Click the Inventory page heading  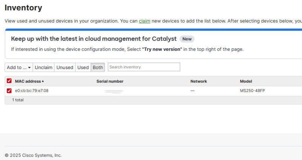pos(23,8)
